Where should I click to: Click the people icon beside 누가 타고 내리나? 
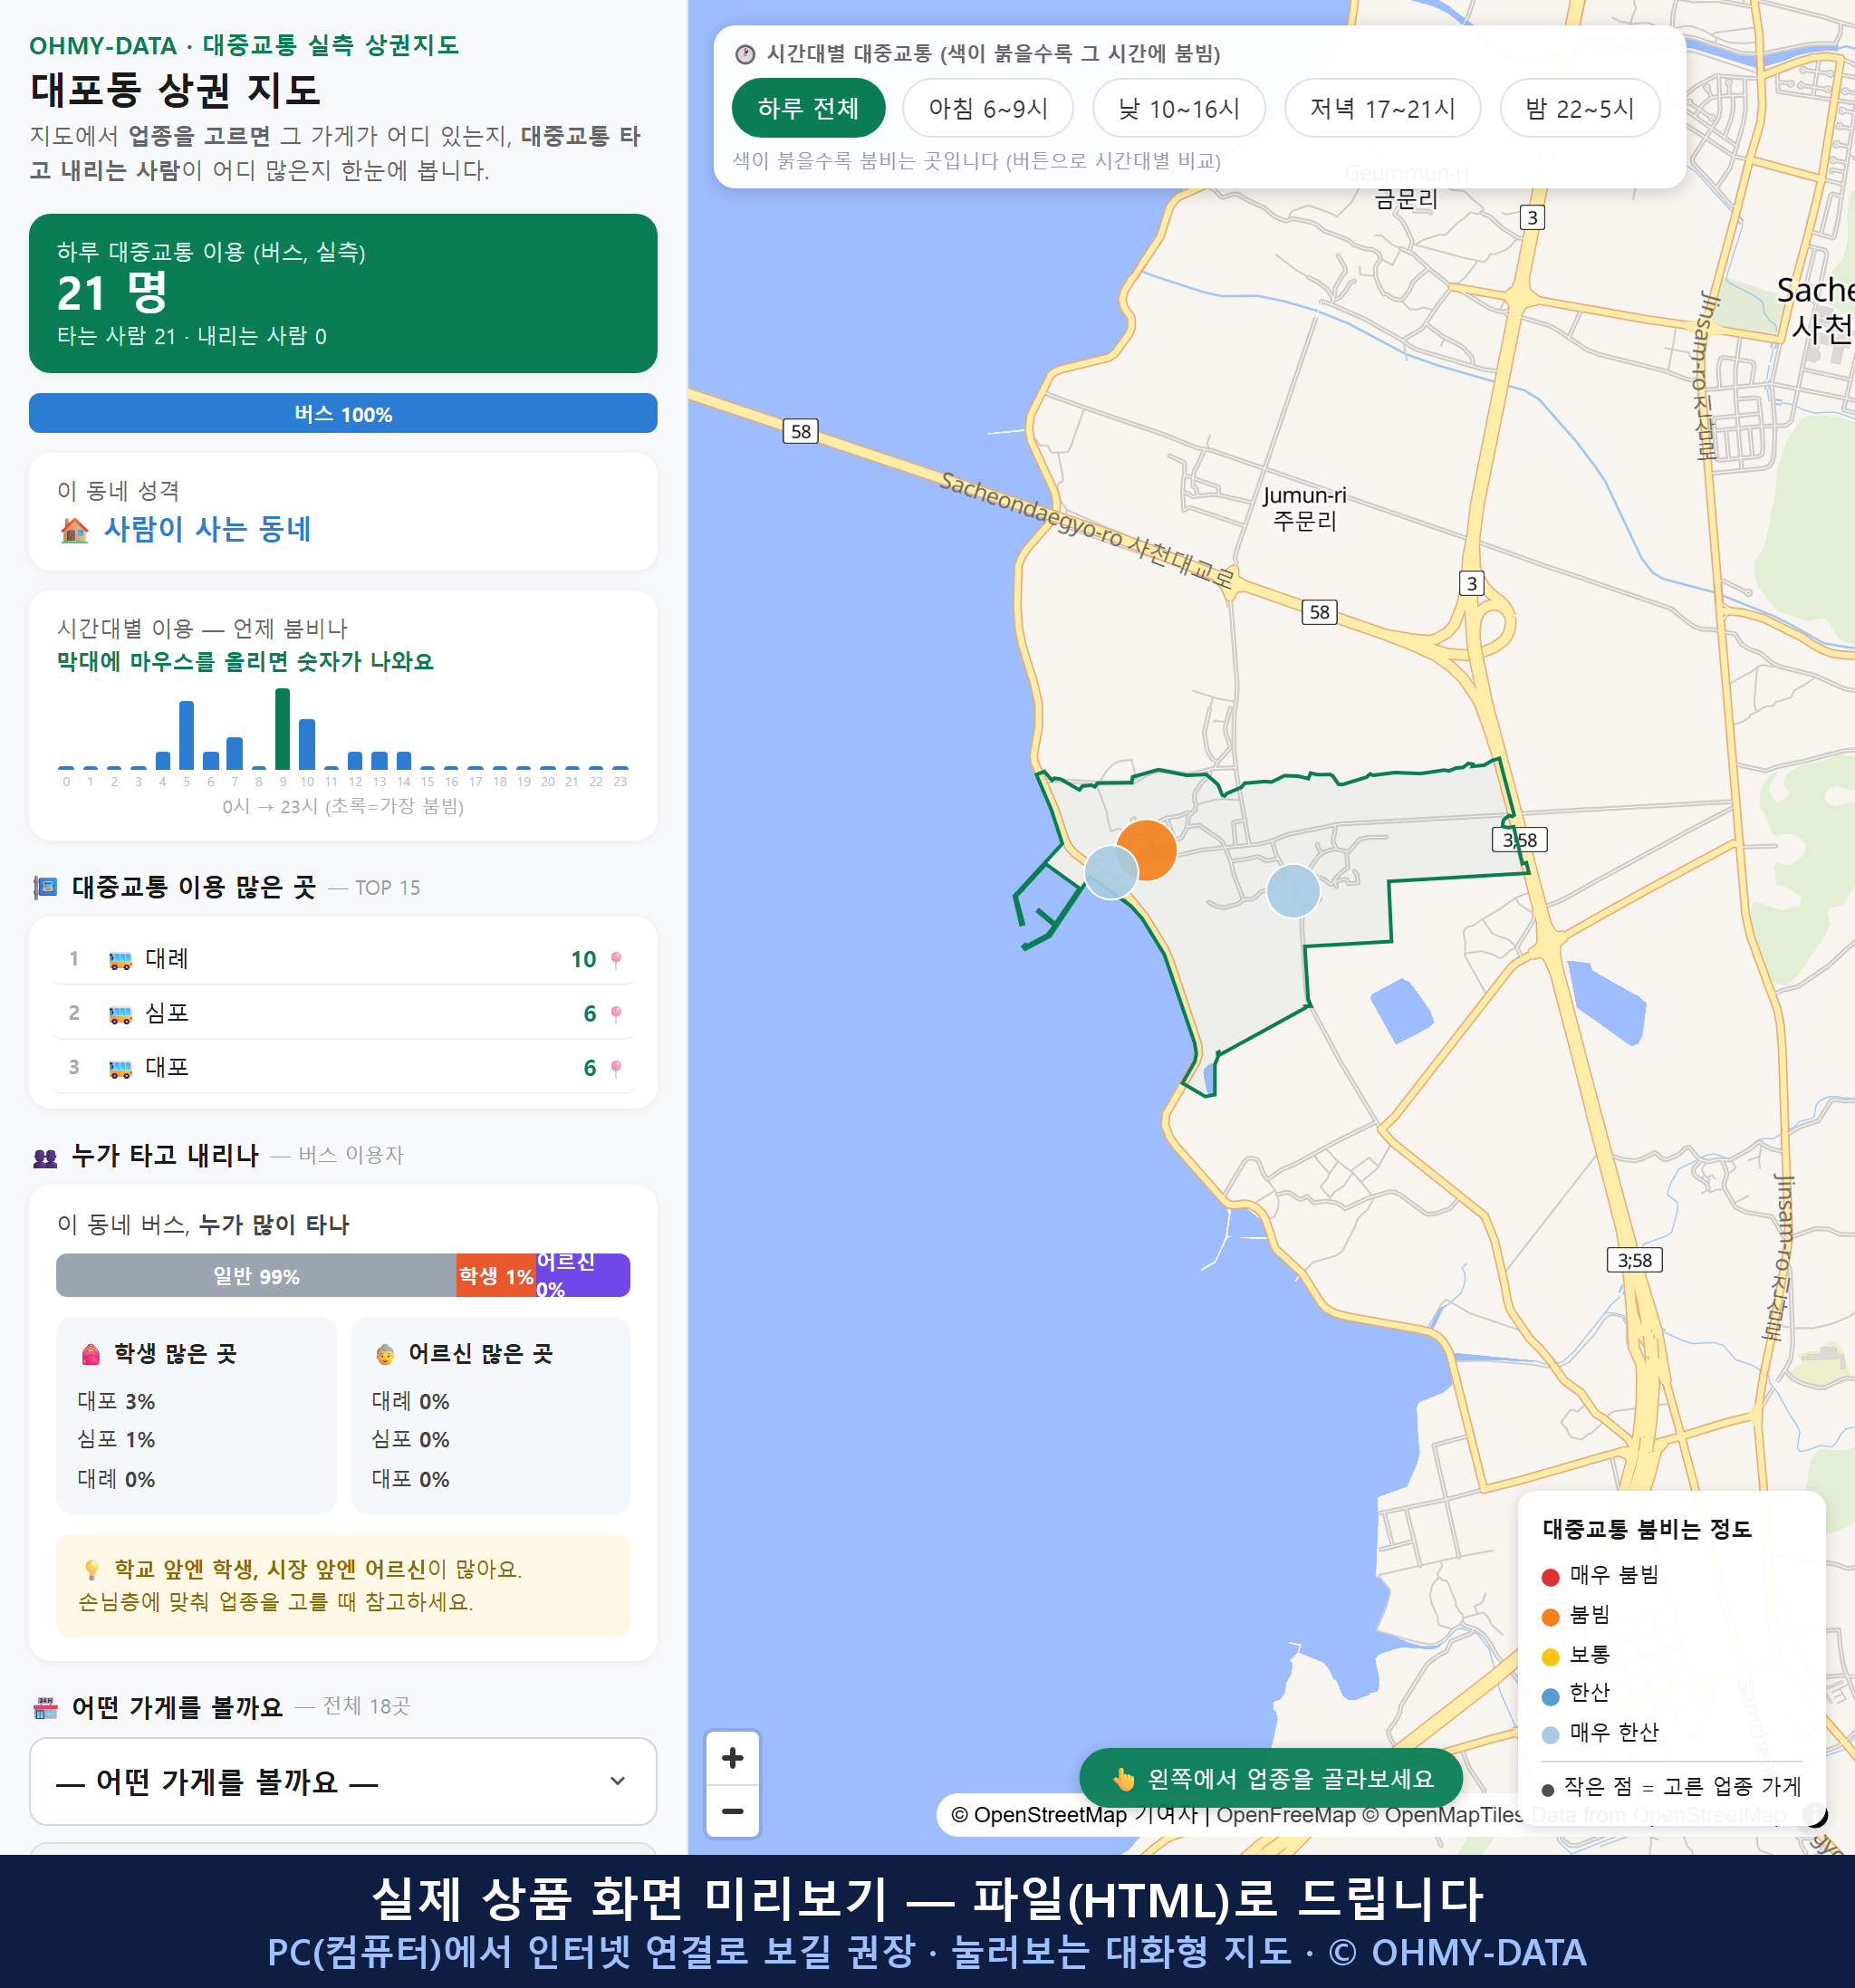[x=45, y=1157]
